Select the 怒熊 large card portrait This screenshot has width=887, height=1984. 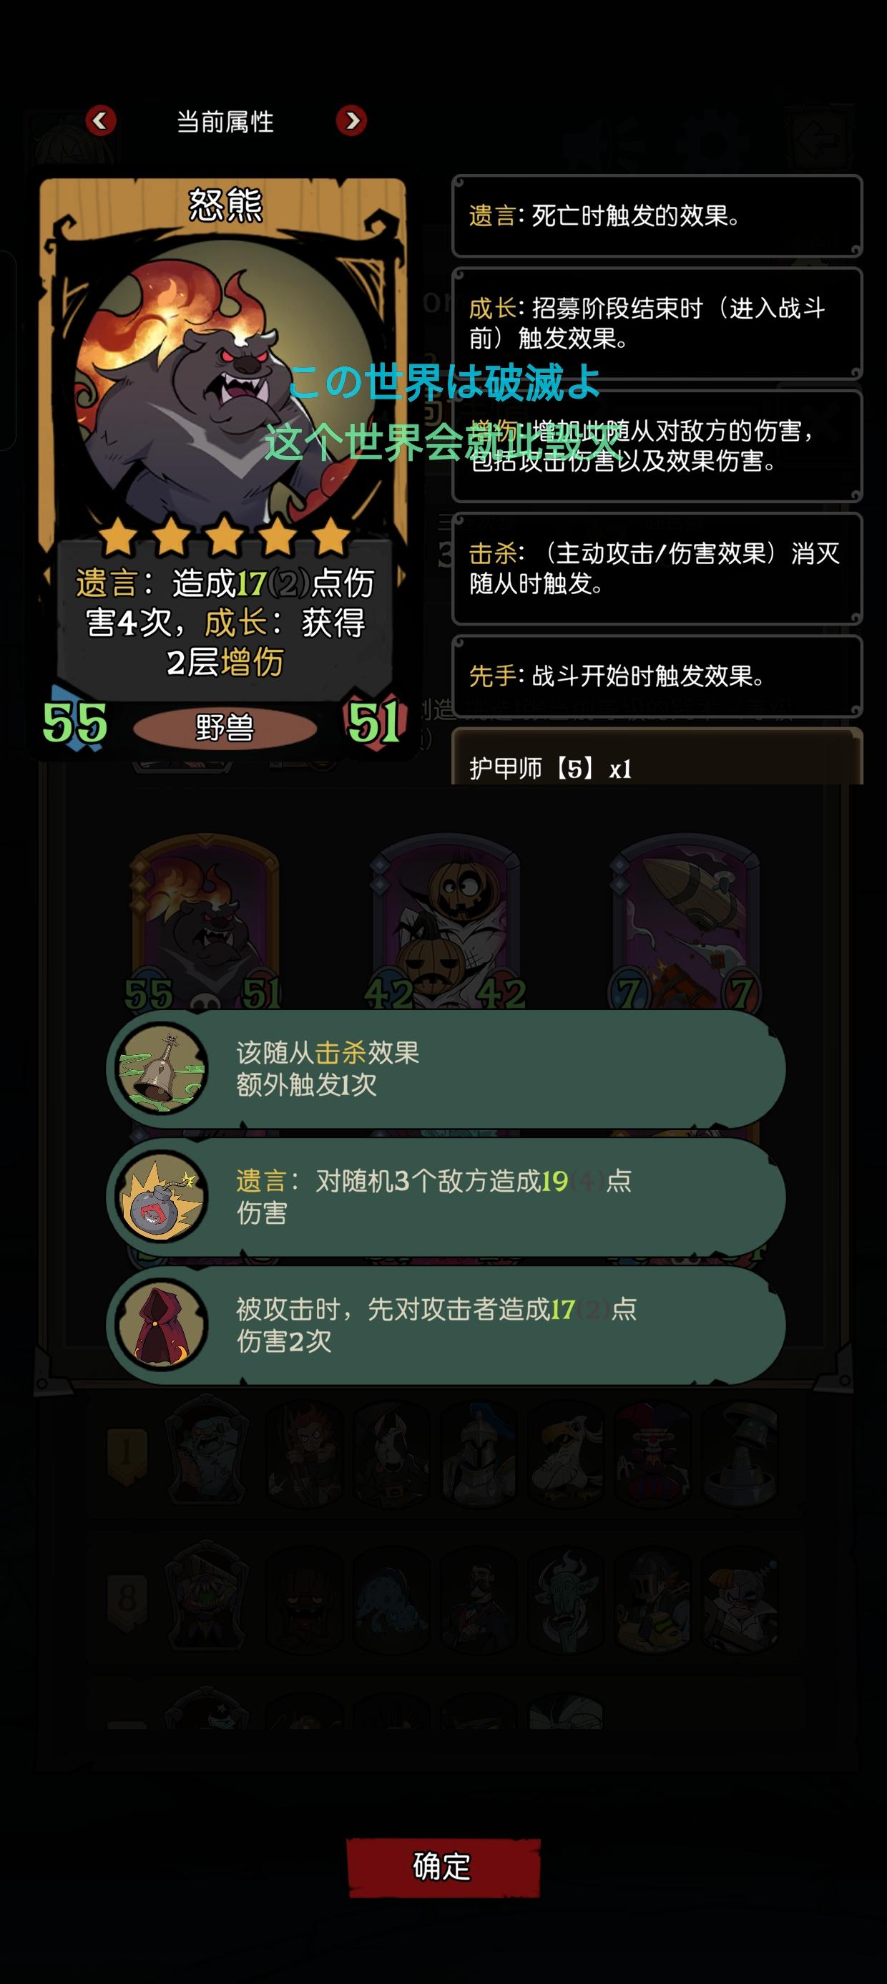(x=223, y=385)
